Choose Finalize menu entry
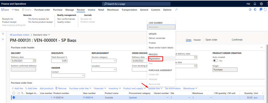The image size is (268, 103). click(x=152, y=43)
